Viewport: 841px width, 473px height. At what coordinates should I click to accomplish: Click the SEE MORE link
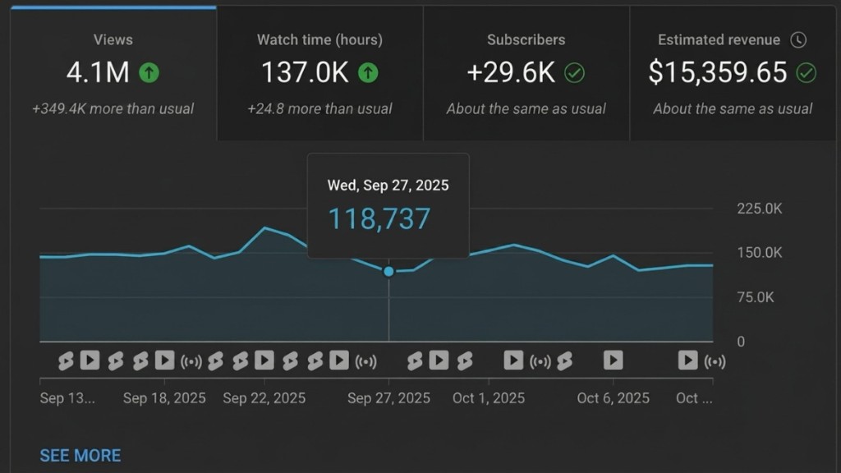pyautogui.click(x=80, y=456)
